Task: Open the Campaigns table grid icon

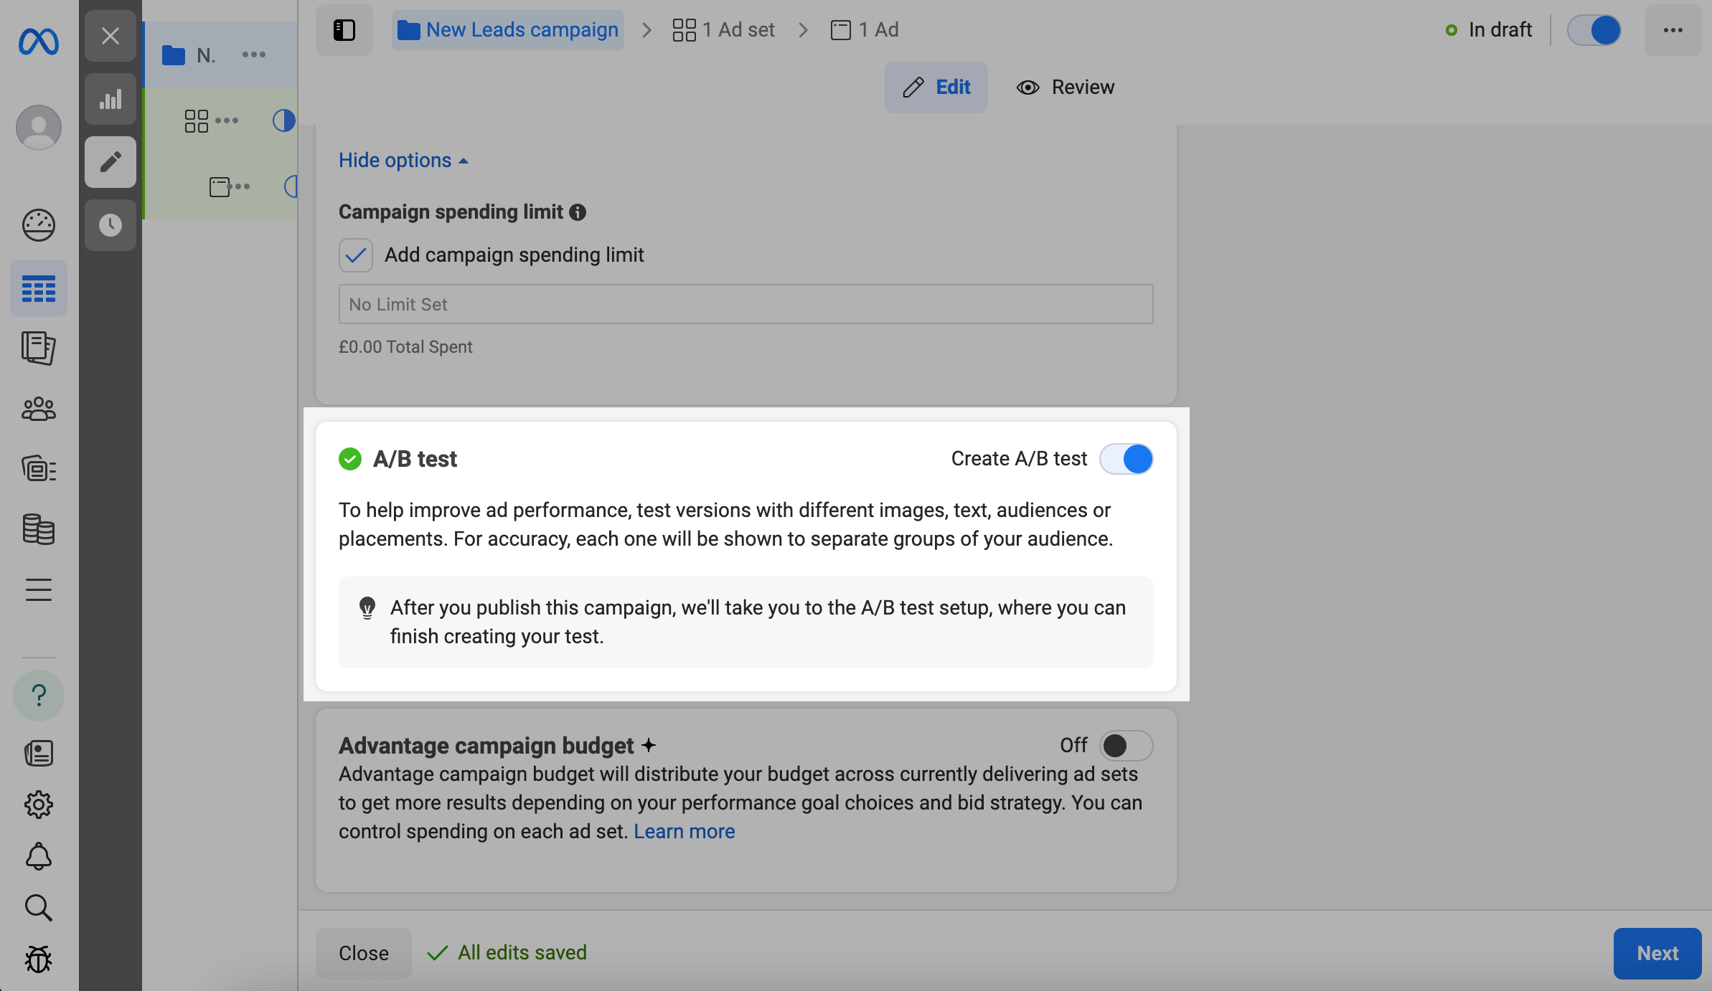Action: [39, 288]
